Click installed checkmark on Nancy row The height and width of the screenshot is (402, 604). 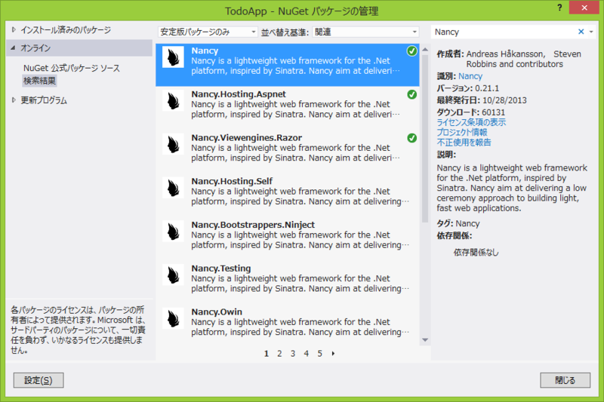[x=411, y=51]
